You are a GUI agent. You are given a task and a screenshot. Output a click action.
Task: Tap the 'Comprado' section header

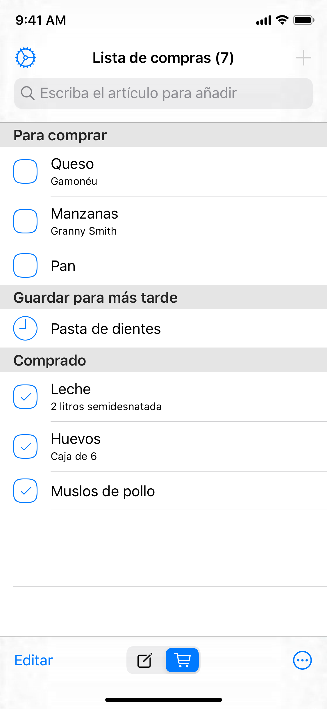point(50,360)
